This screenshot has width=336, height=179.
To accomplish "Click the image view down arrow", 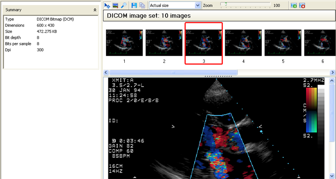I will (332, 176).
